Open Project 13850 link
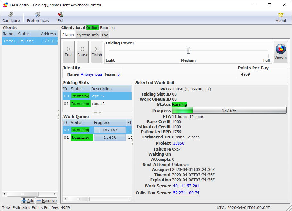The height and width of the screenshot is (211, 292). pyautogui.click(x=179, y=143)
